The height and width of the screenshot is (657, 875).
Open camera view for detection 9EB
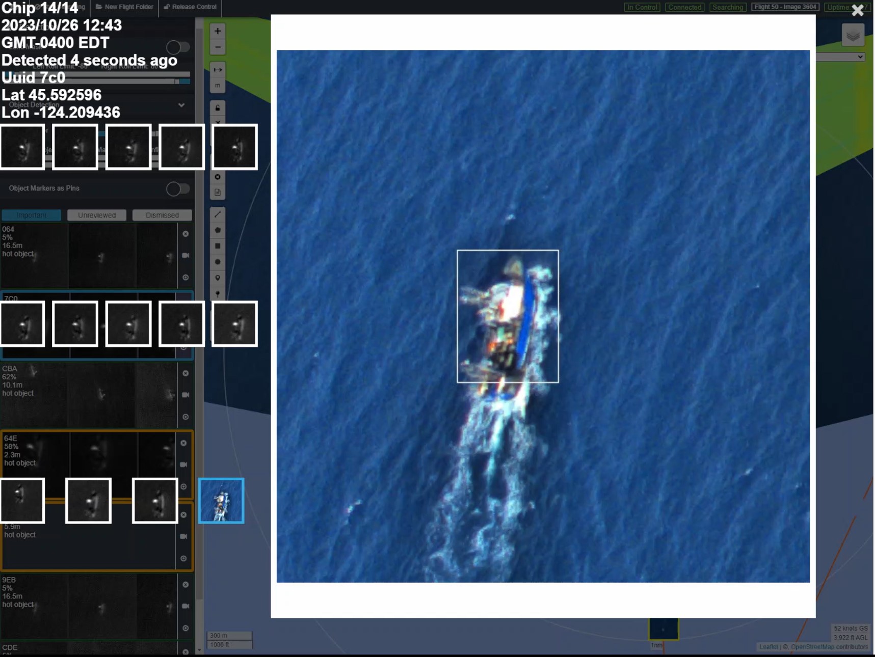pyautogui.click(x=185, y=606)
